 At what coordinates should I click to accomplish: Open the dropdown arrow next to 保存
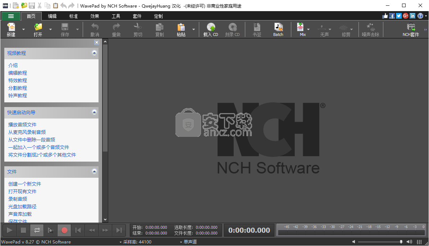point(77,29)
